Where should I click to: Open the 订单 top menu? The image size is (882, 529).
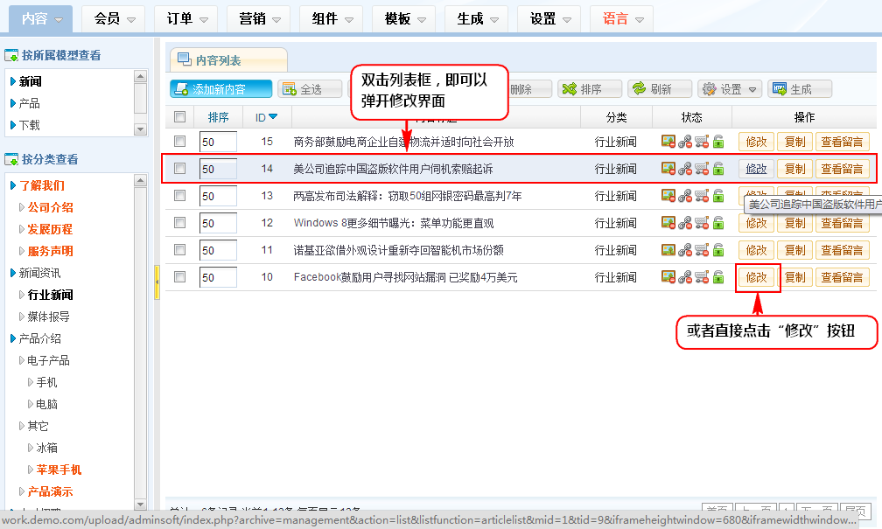click(185, 18)
